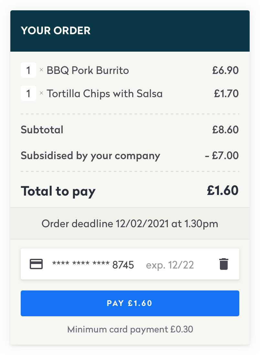Image resolution: width=260 pixels, height=355 pixels.
Task: Click the £1.60 total amount
Action: click(x=222, y=190)
